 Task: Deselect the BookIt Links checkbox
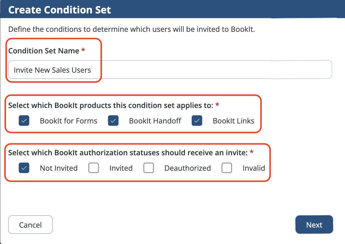197,121
